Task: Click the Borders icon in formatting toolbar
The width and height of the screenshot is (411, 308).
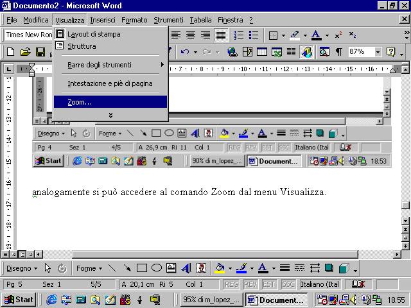Action: coord(273,35)
